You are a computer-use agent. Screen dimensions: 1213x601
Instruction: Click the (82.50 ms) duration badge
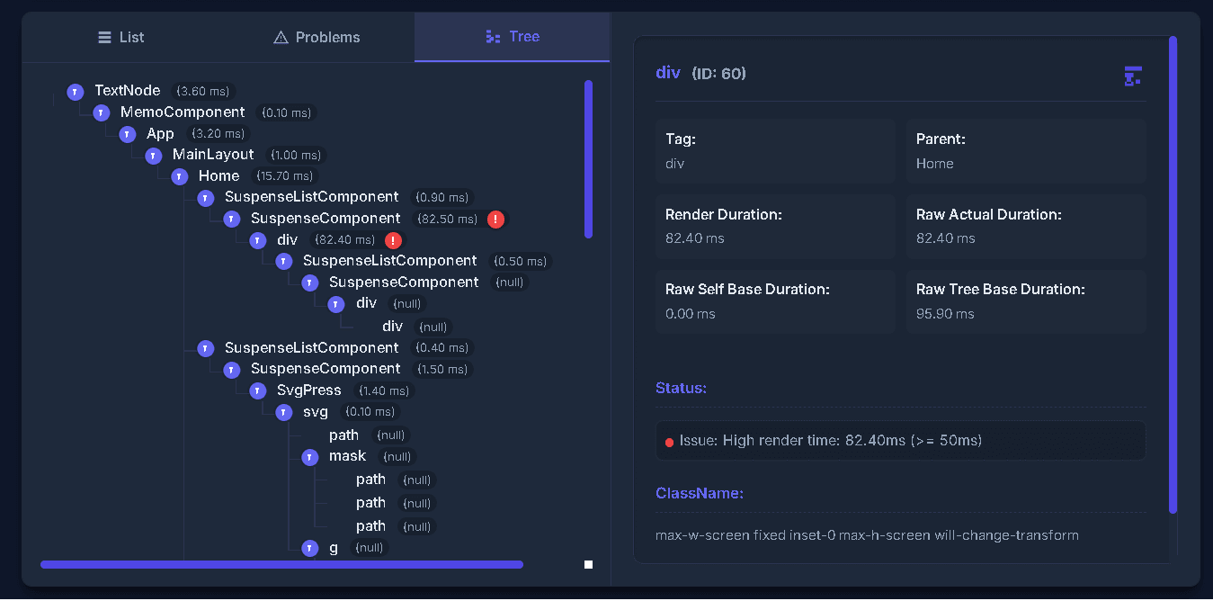pos(448,219)
